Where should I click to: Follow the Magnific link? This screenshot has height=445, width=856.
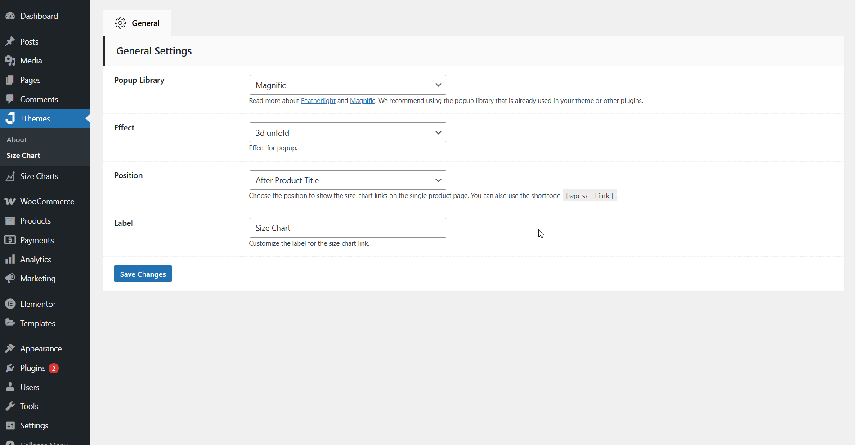362,101
